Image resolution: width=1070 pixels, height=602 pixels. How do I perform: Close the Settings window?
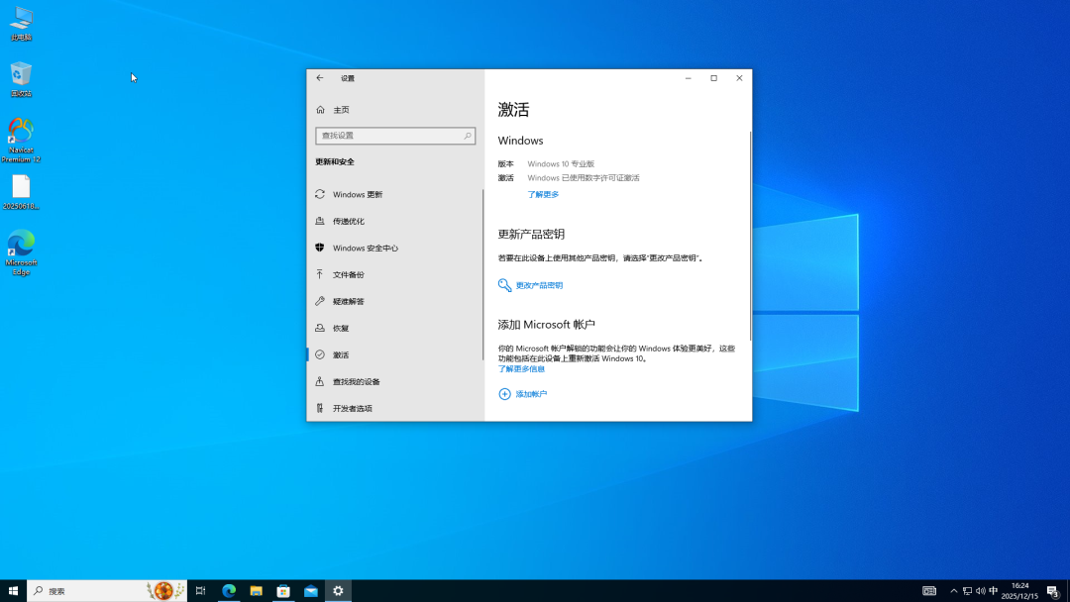(x=739, y=77)
